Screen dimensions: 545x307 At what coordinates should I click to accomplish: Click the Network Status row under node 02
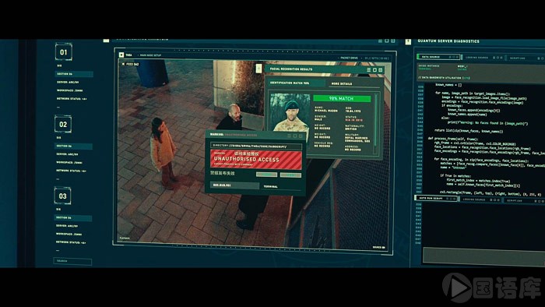71,171
